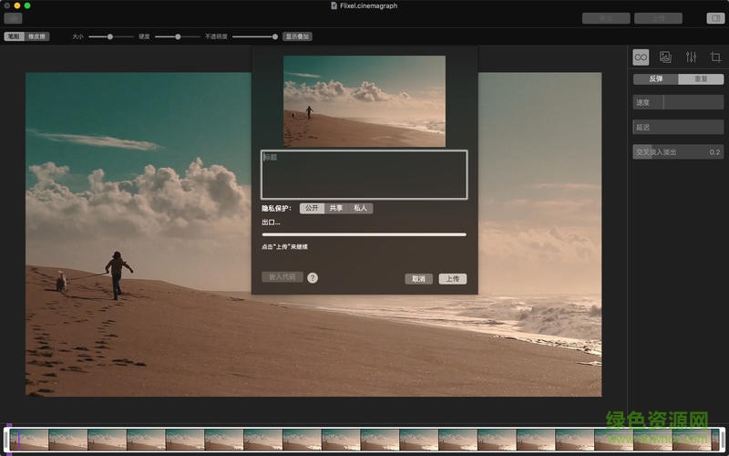729x456 pixels.
Task: Set privacy to 公开 (public)
Action: (x=312, y=208)
